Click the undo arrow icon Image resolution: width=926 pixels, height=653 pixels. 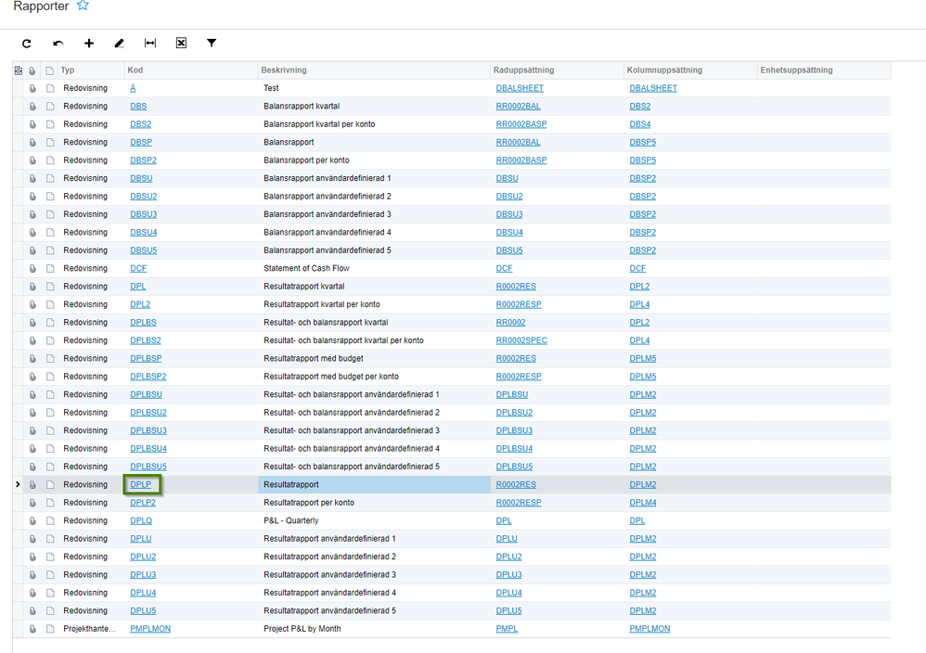tap(58, 44)
